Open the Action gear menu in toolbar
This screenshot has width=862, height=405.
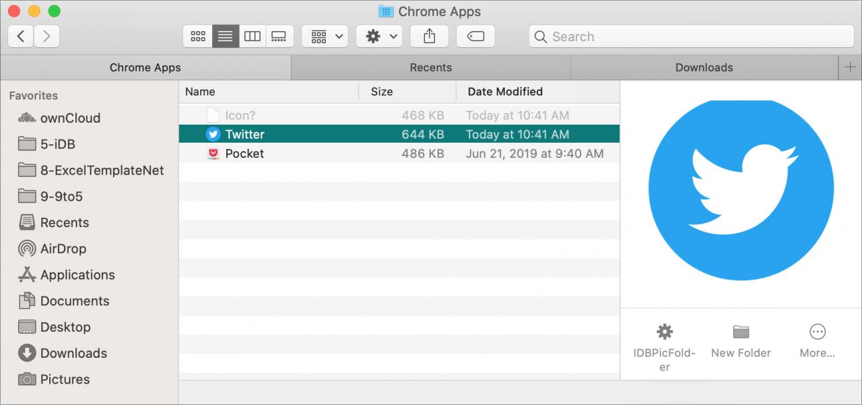(379, 36)
